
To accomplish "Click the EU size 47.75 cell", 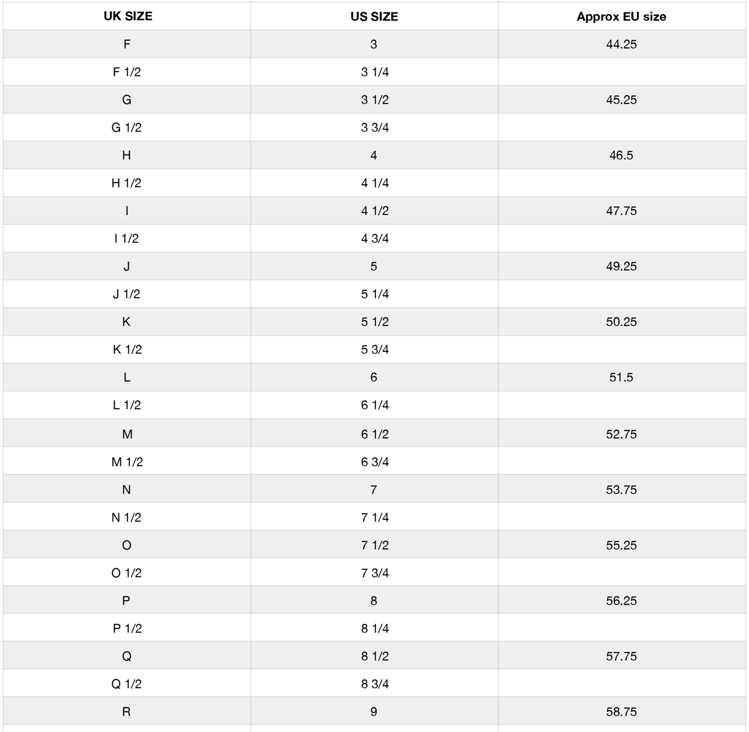I will (x=621, y=211).
